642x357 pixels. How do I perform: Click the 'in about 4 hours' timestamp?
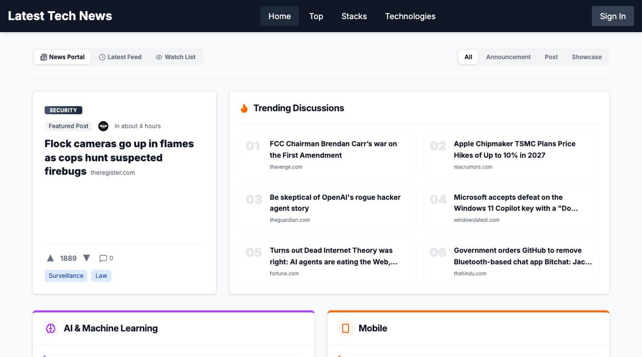click(138, 126)
